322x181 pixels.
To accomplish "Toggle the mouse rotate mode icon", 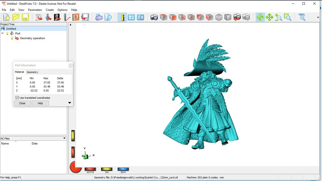I will [260, 17].
